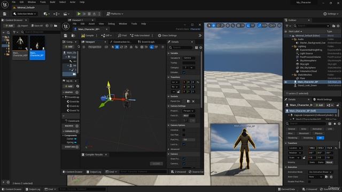Open the Blueprint editor Window menu
This screenshot has height=192, width=342.
coord(123,23)
